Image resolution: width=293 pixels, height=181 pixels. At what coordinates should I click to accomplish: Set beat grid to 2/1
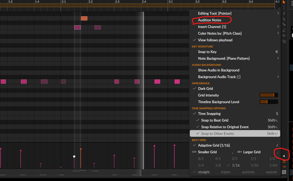[x=235, y=159]
